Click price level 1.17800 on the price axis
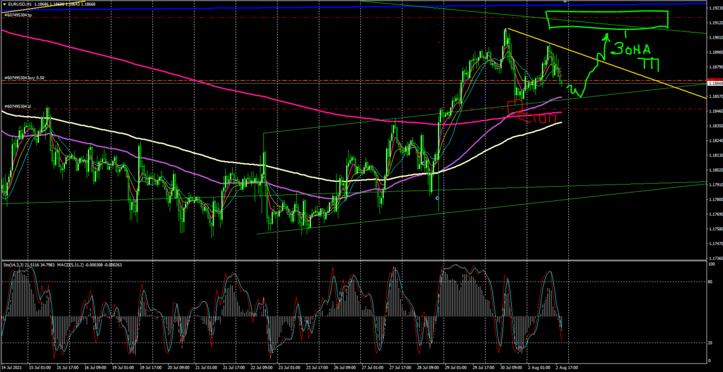The width and height of the screenshot is (723, 372). (x=715, y=200)
